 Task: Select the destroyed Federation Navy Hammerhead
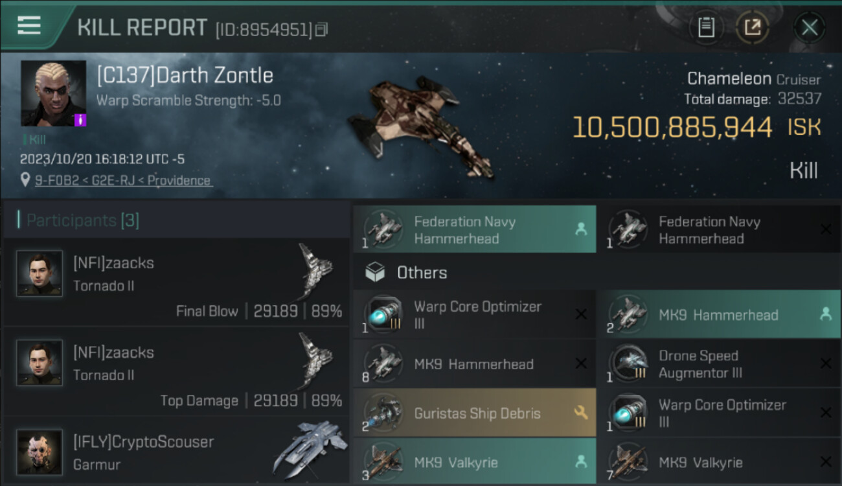718,229
